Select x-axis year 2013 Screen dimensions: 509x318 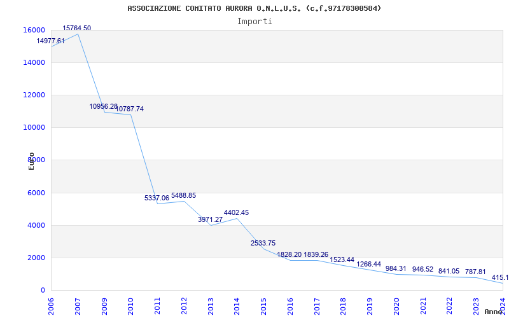[211, 306]
